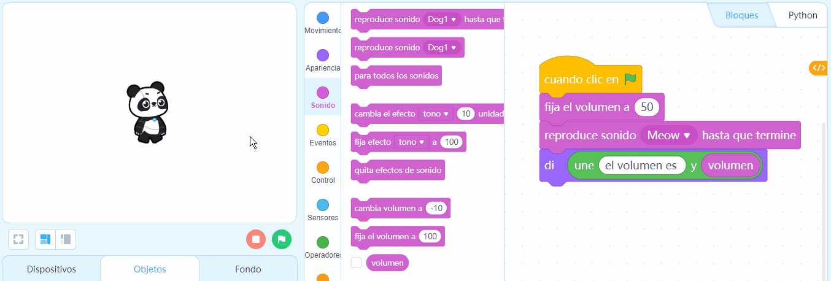Click the green flag in the hat block
The image size is (831, 281).
coord(630,79)
